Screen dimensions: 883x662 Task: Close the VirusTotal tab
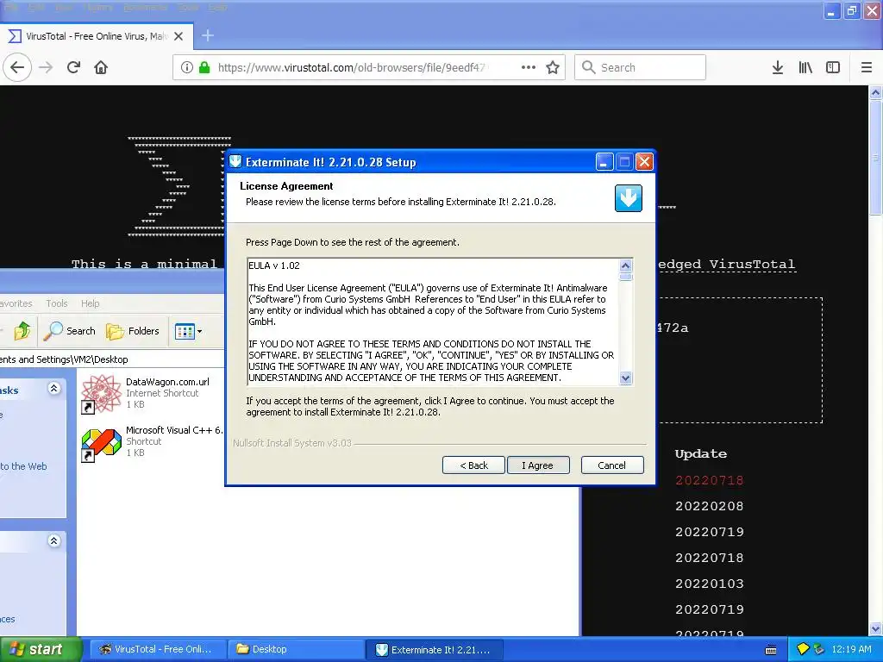[x=178, y=36]
